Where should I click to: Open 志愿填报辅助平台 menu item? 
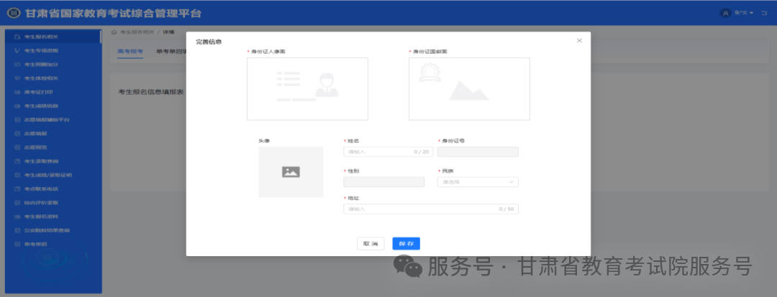click(x=47, y=120)
